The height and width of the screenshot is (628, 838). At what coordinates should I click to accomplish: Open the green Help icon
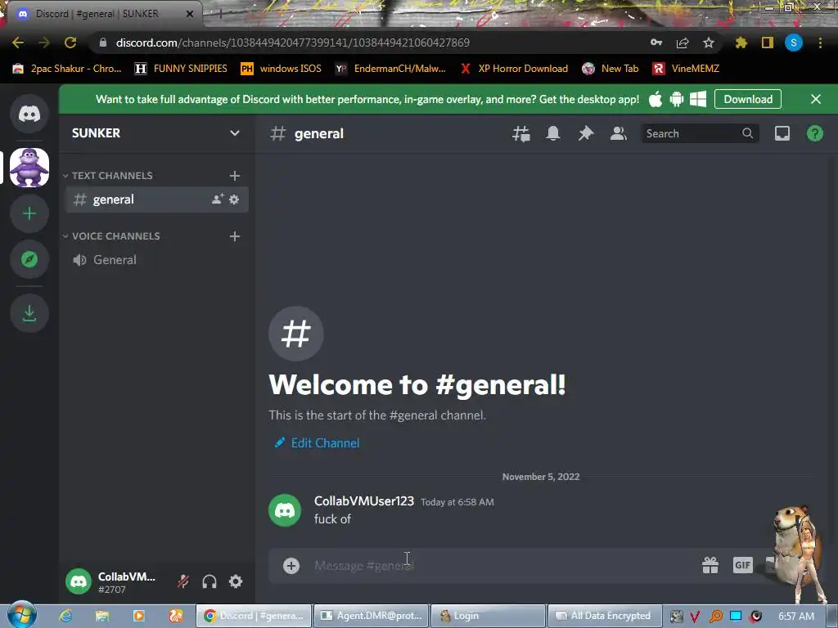(x=815, y=133)
